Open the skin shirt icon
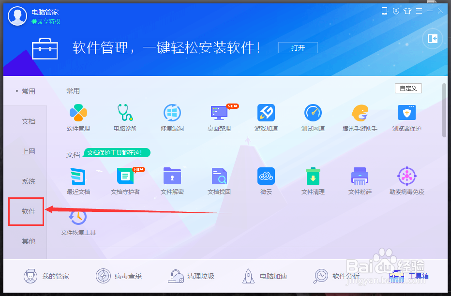This screenshot has width=451, height=296. (407, 11)
